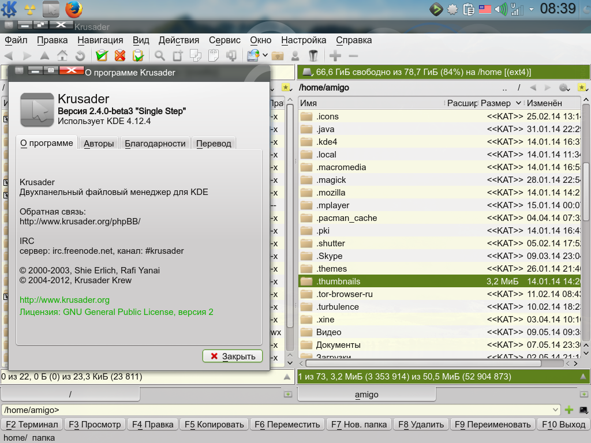The image size is (591, 443).
Task: Switch to the Благодарности tab
Action: click(155, 144)
